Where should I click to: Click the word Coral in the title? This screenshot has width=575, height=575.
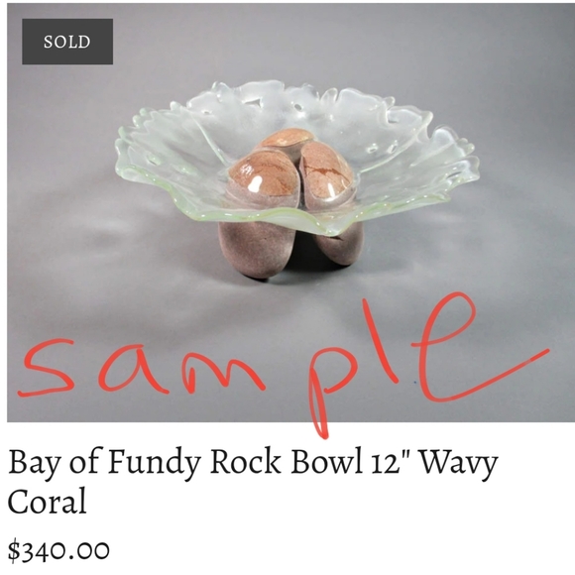pyautogui.click(x=47, y=501)
